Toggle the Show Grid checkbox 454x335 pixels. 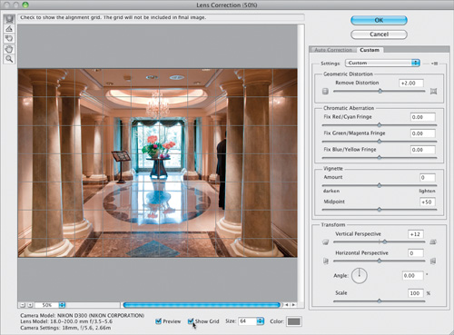191,321
